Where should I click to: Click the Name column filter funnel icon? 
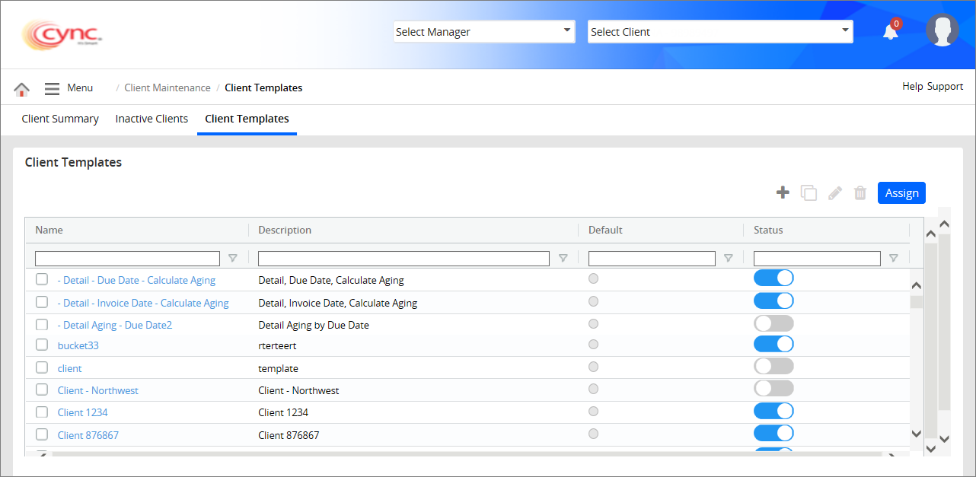233,259
